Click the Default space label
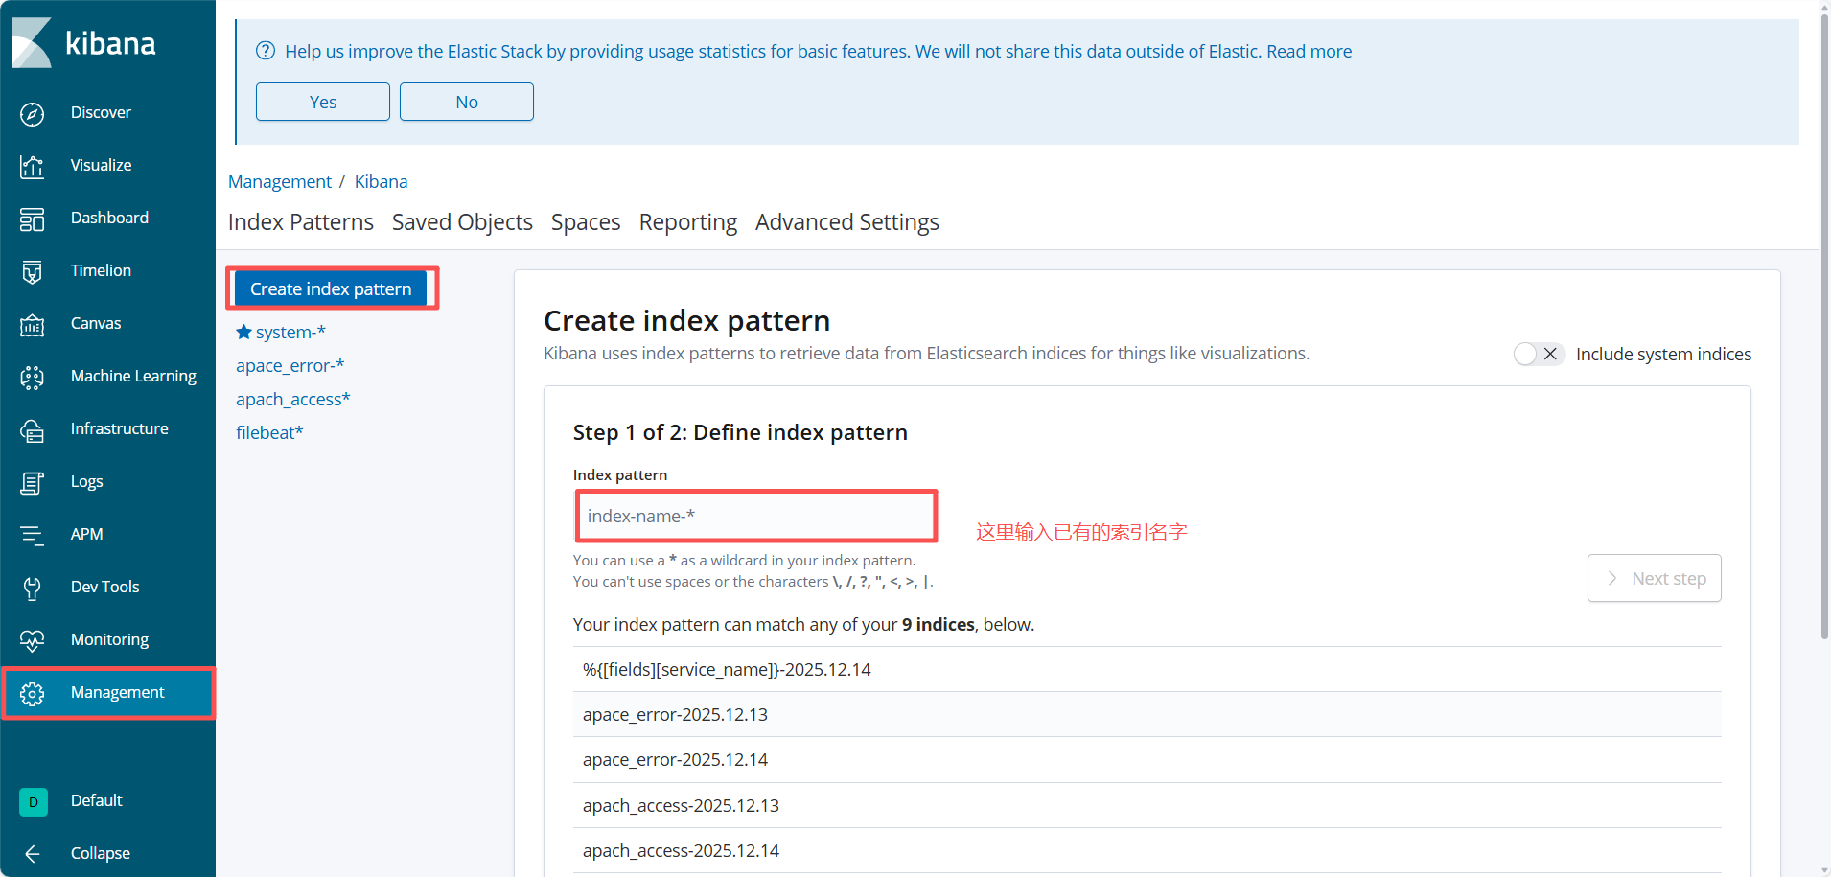The height and width of the screenshot is (877, 1831). pyautogui.click(x=97, y=800)
